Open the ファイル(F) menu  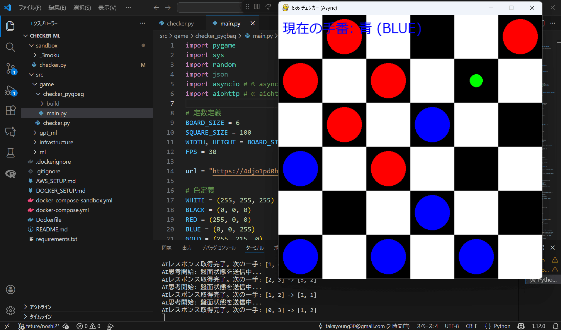(x=30, y=8)
